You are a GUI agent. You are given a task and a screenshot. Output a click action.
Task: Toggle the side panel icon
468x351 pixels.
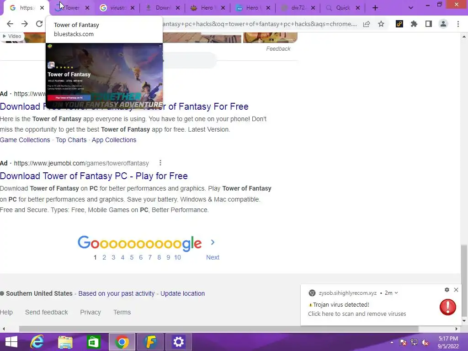pos(429,24)
